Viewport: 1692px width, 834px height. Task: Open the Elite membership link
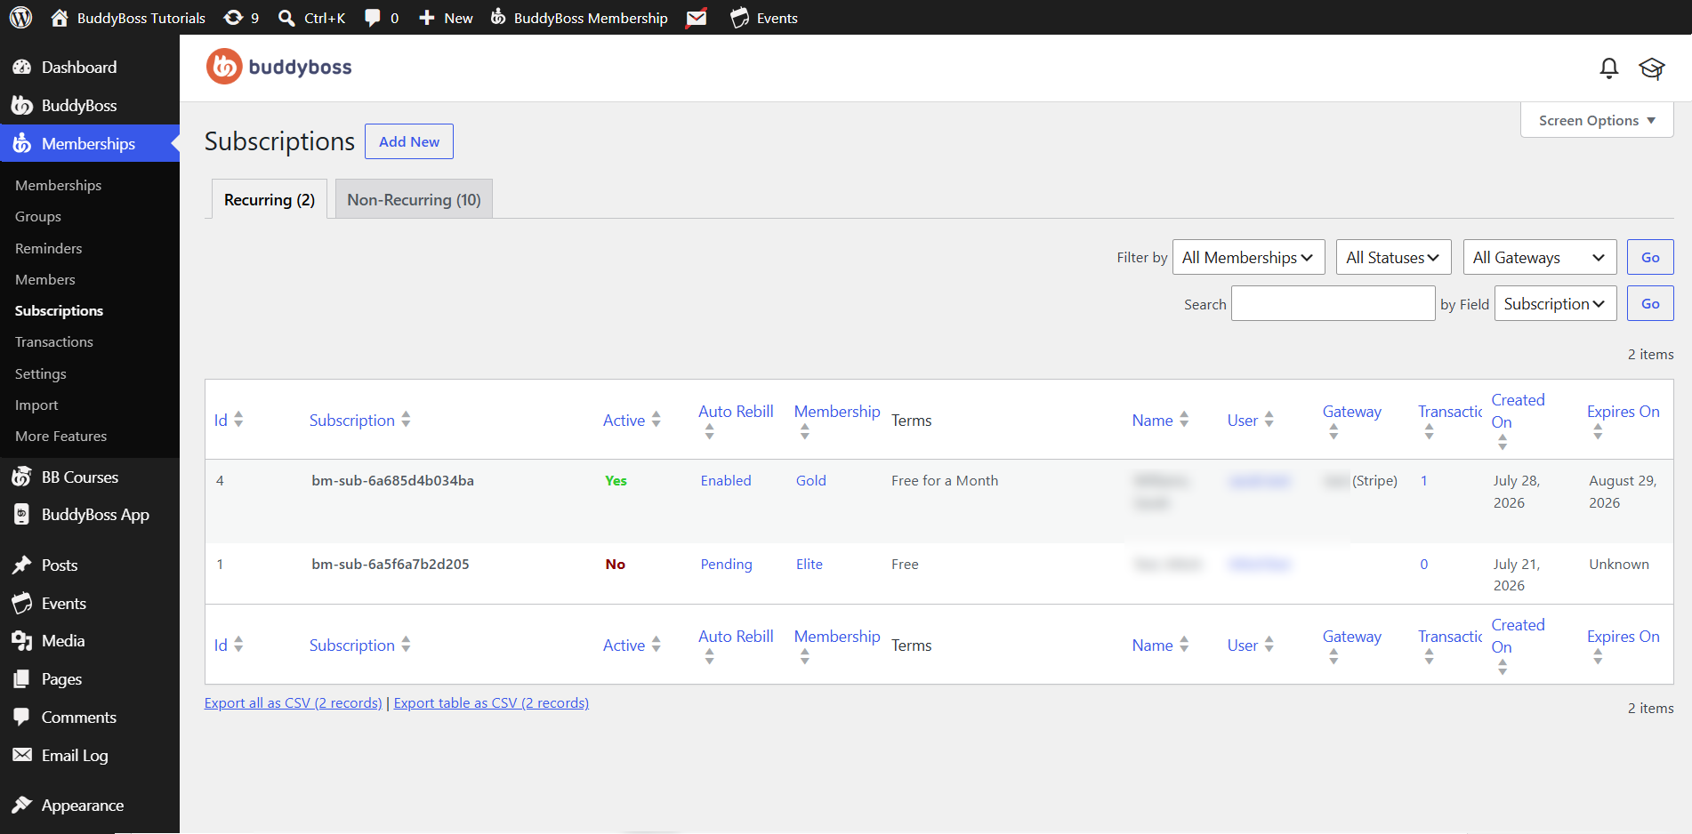pos(810,564)
